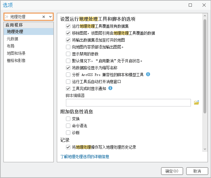
Task: Click 取消 button to cancel
Action: click(x=197, y=171)
